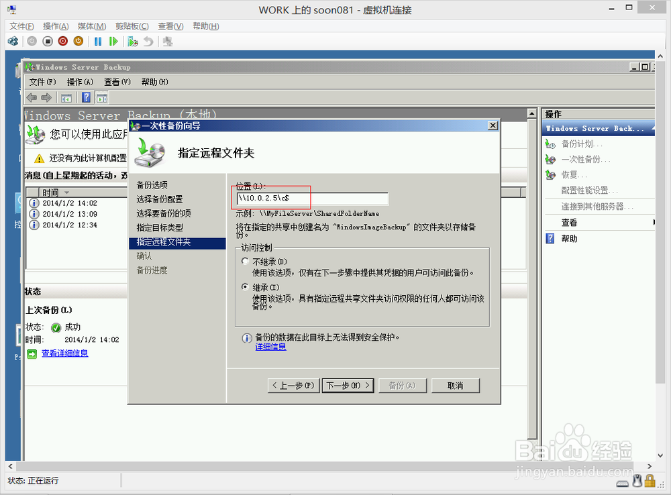
Task: Open 帮助(H) menu in Windows Server Backup
Action: (154, 82)
